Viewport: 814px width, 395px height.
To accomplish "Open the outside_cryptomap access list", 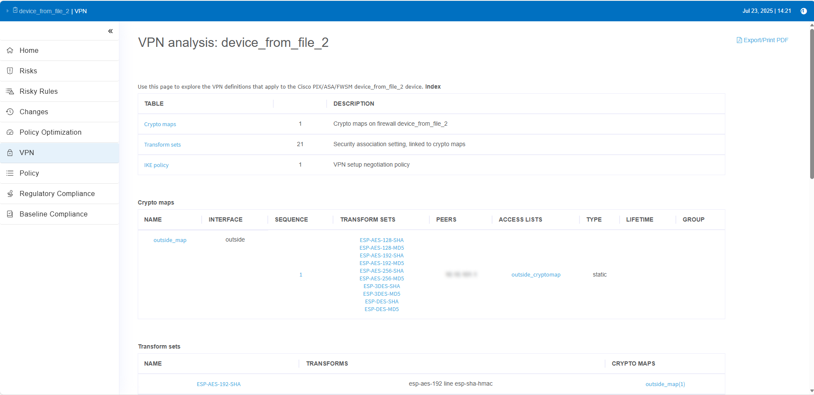I will (x=536, y=275).
